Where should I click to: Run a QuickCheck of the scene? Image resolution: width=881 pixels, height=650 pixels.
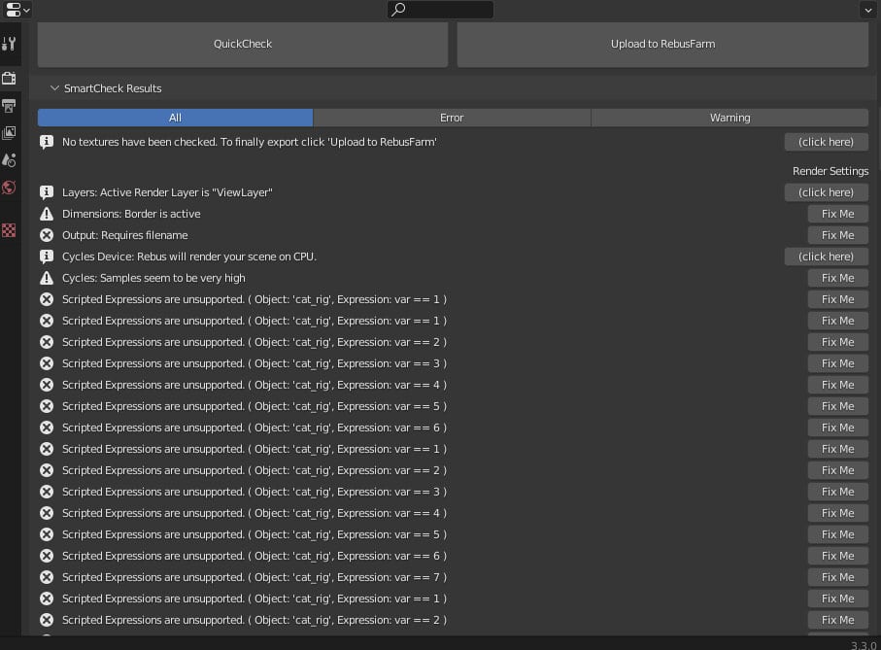[242, 43]
